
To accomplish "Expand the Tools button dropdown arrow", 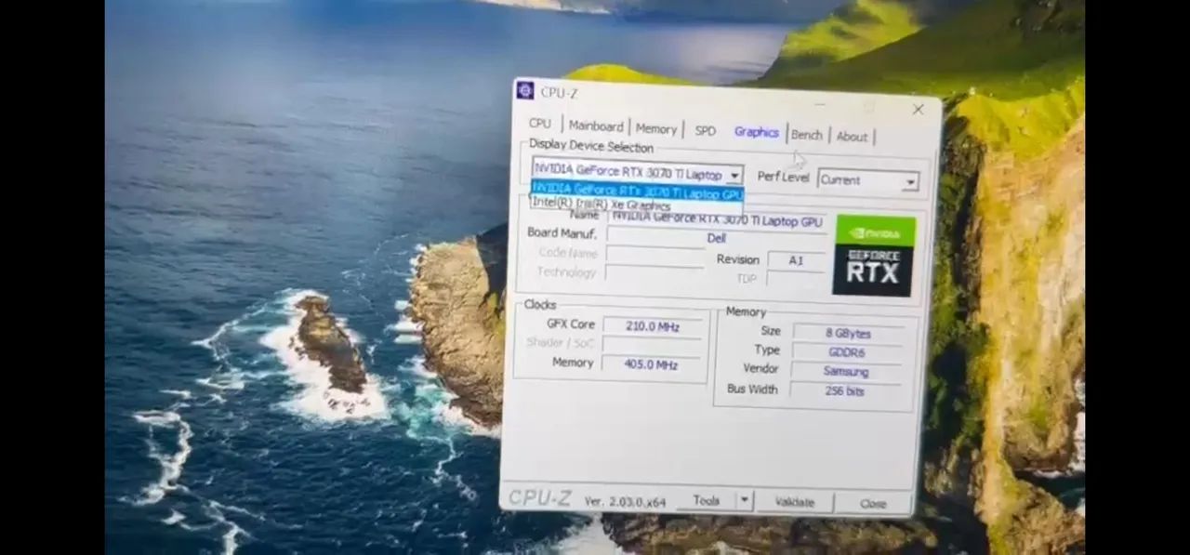I will click(744, 500).
